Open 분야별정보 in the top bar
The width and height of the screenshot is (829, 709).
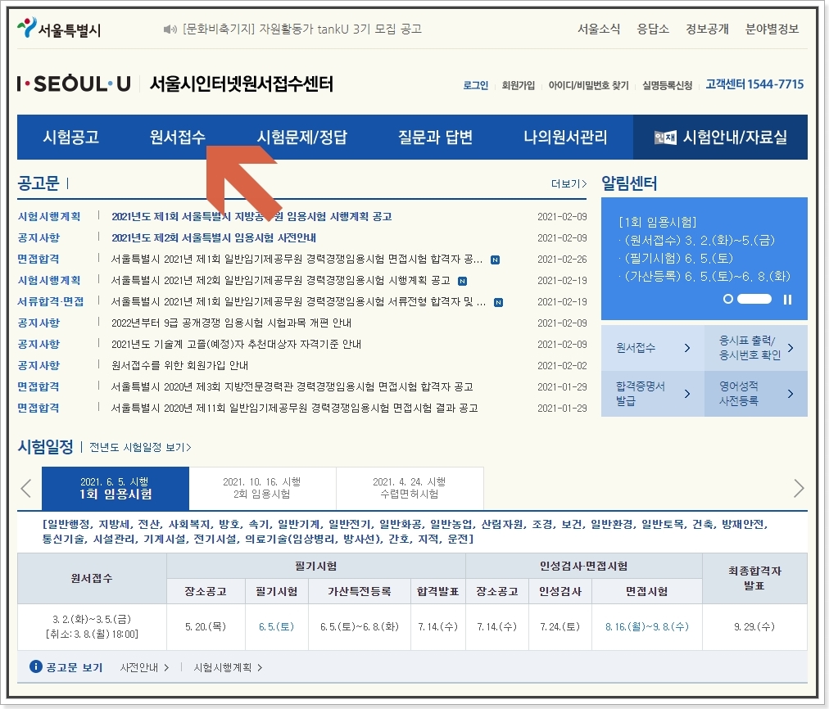point(772,29)
